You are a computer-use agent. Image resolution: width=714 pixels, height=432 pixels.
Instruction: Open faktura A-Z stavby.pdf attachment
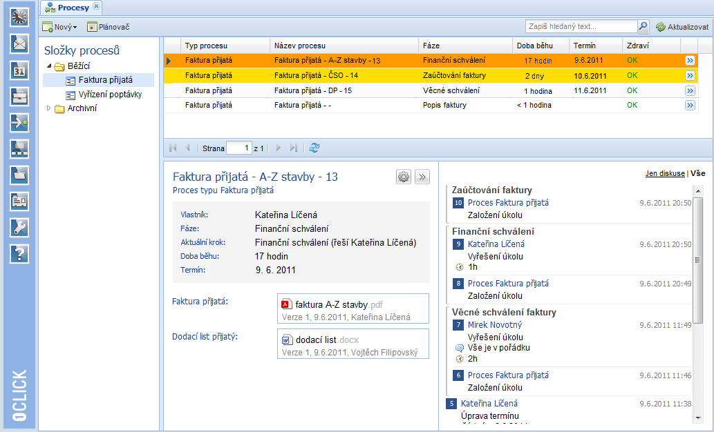coord(339,304)
